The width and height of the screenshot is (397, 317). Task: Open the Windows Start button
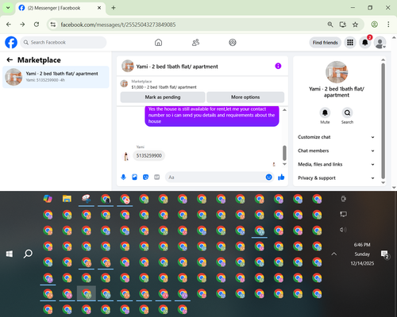click(x=10, y=254)
